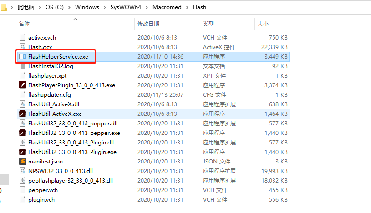Navigate to Windows folder in breadcrumb
The height and width of the screenshot is (213, 371).
(87, 7)
